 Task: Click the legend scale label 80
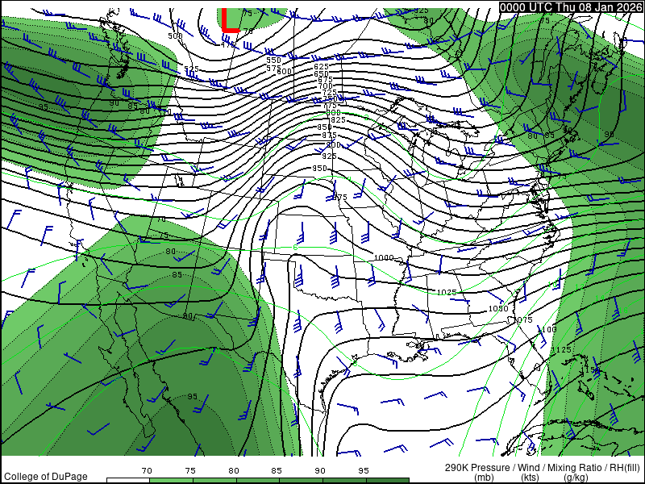coord(234,470)
